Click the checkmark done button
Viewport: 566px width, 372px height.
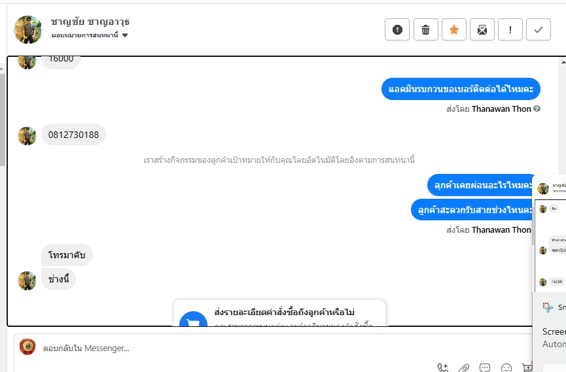pos(539,29)
